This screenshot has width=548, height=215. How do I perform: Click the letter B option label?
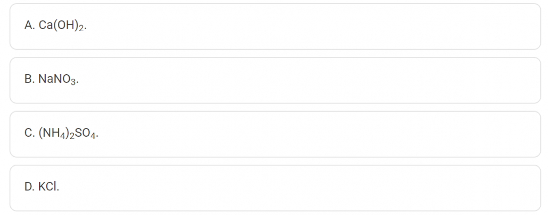pyautogui.click(x=28, y=80)
